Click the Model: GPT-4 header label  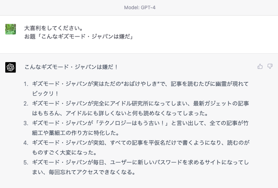(x=140, y=7)
